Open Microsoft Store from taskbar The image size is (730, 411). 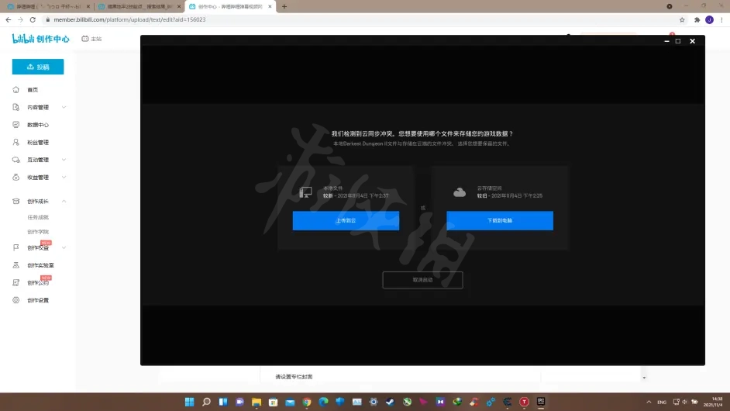tap(274, 402)
